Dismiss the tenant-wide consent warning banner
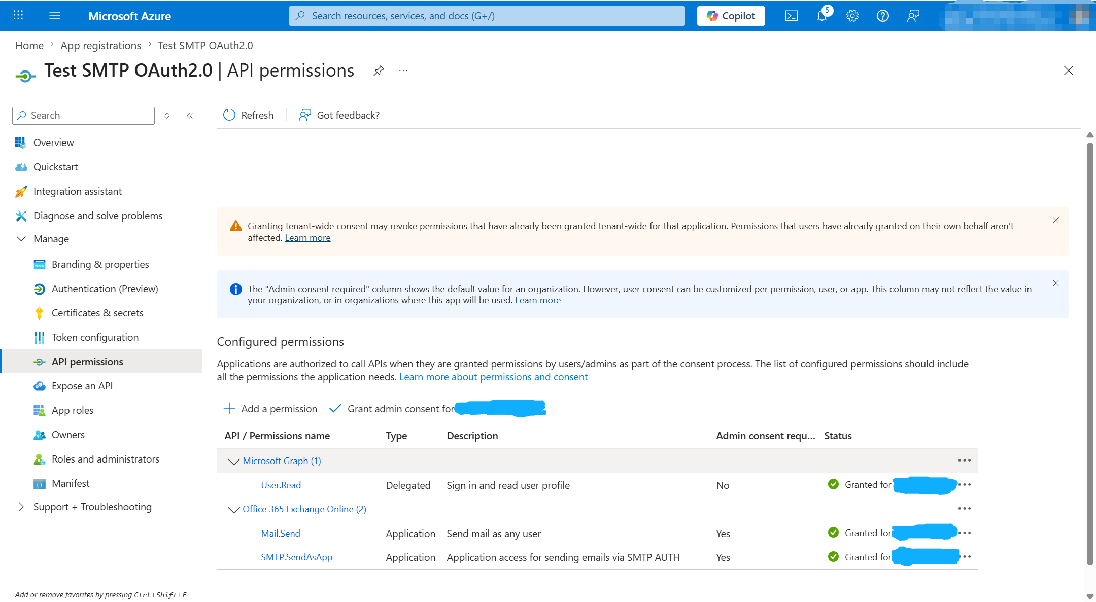This screenshot has width=1096, height=602. click(x=1056, y=220)
